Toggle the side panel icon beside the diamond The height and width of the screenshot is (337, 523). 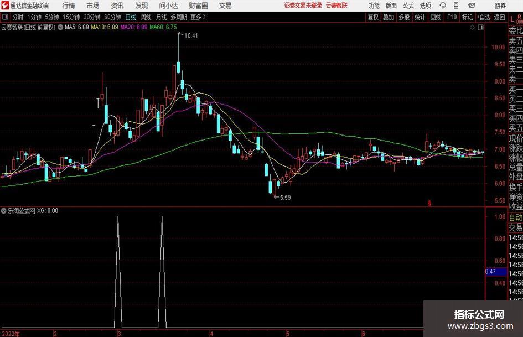coord(480,28)
